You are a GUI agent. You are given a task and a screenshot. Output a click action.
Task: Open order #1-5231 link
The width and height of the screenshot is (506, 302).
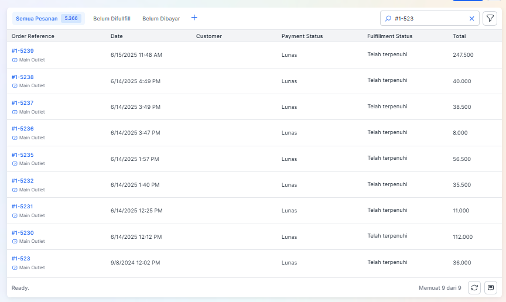click(22, 207)
